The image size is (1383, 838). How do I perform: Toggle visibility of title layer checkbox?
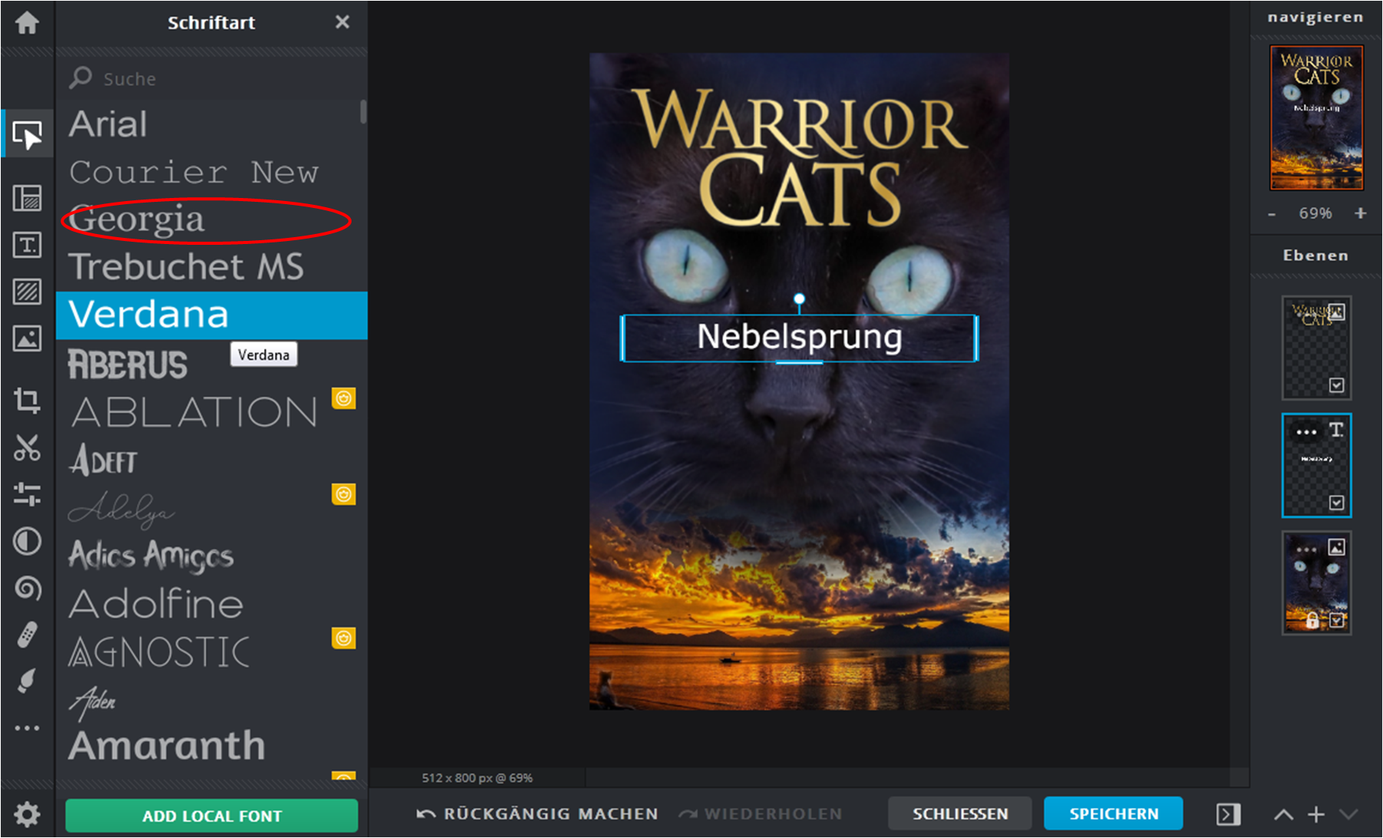point(1337,385)
